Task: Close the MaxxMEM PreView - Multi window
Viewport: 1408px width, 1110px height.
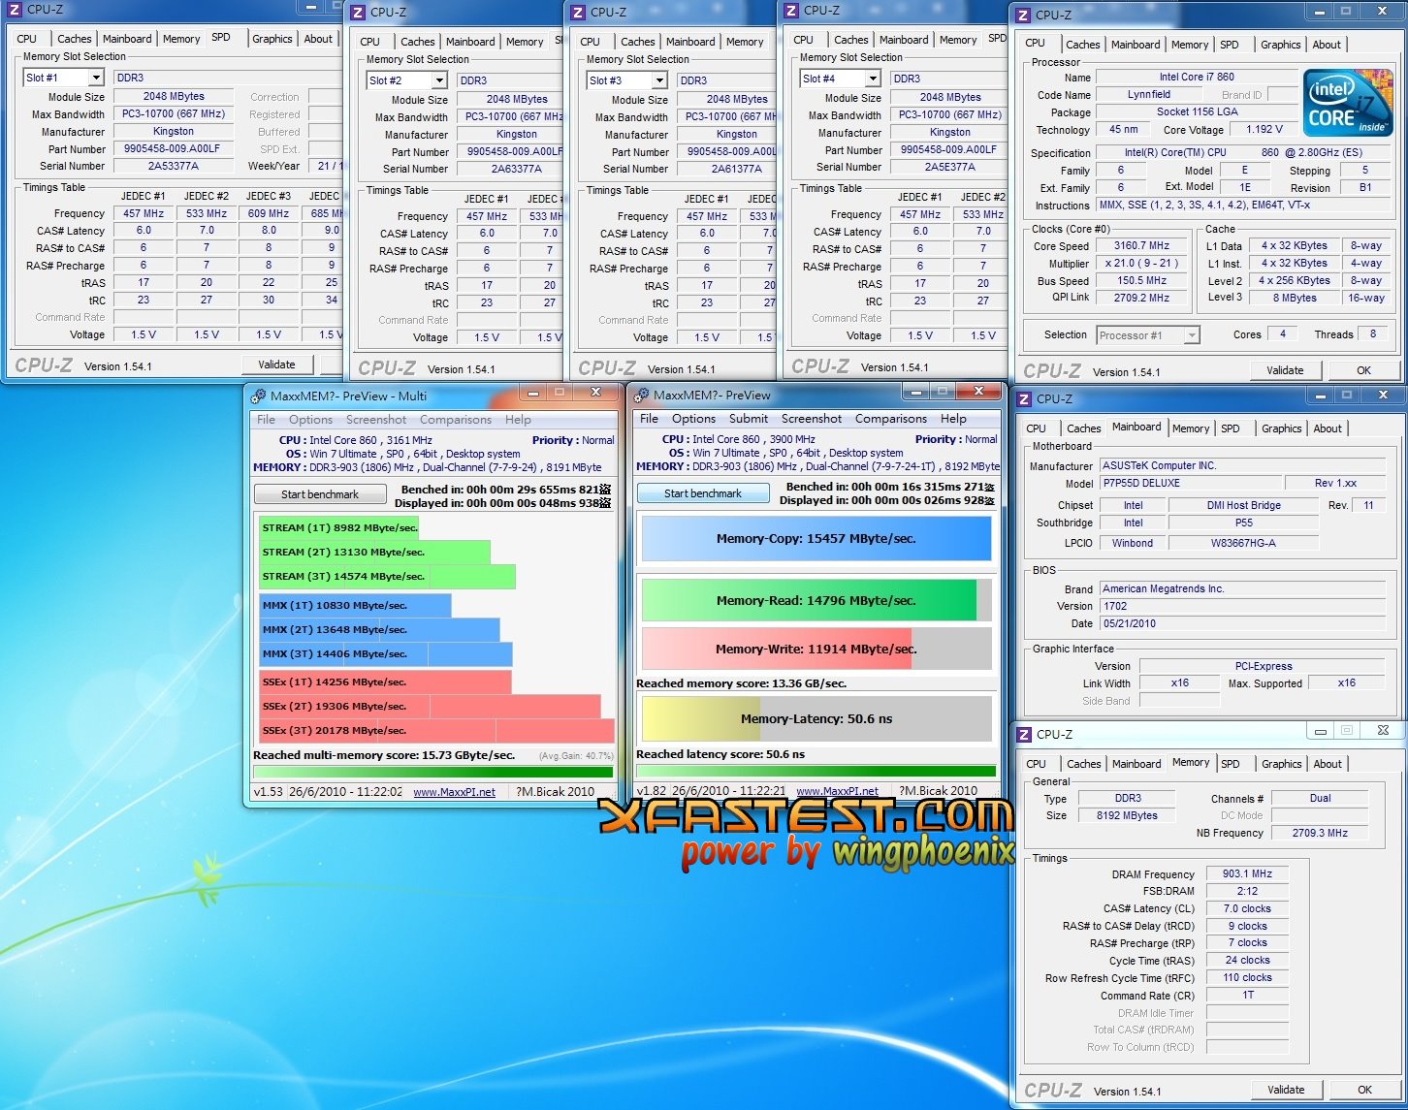Action: pos(595,392)
